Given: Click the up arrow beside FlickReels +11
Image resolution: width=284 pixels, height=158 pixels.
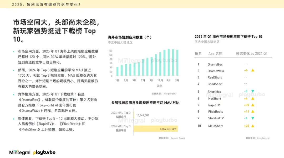Looking at the screenshot, I should pyautogui.click(x=253, y=111).
